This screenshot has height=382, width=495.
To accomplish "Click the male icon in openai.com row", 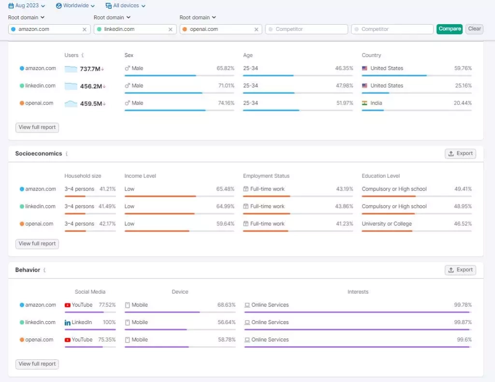I will (127, 103).
